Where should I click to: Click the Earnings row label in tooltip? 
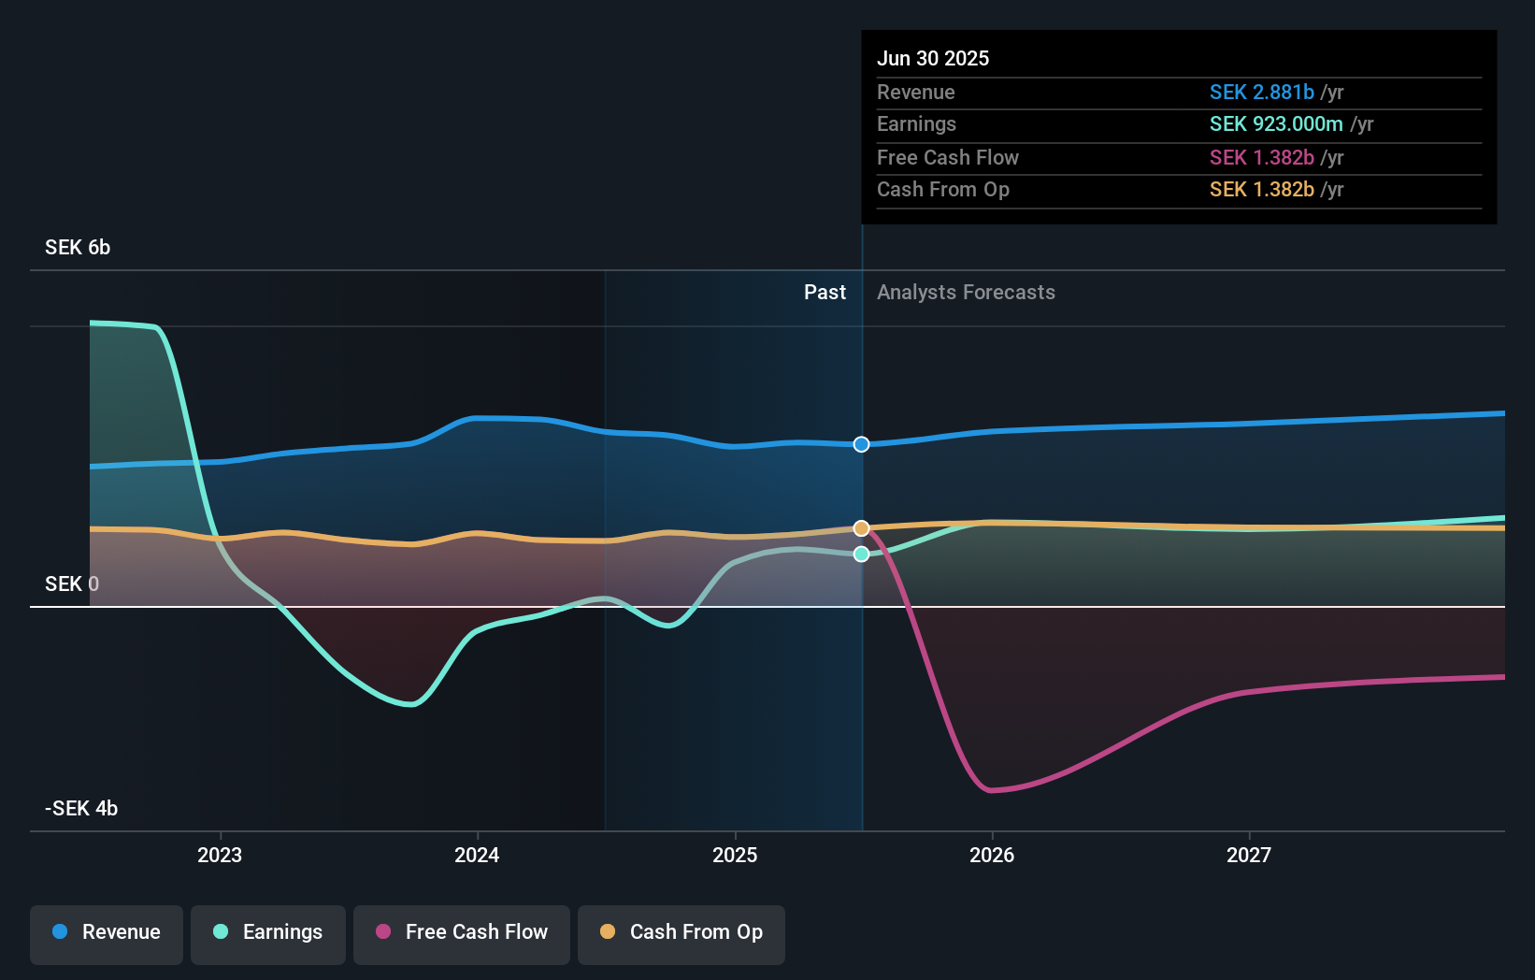916,123
